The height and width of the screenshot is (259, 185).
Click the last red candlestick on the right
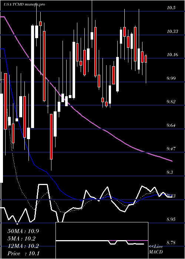point(146,59)
